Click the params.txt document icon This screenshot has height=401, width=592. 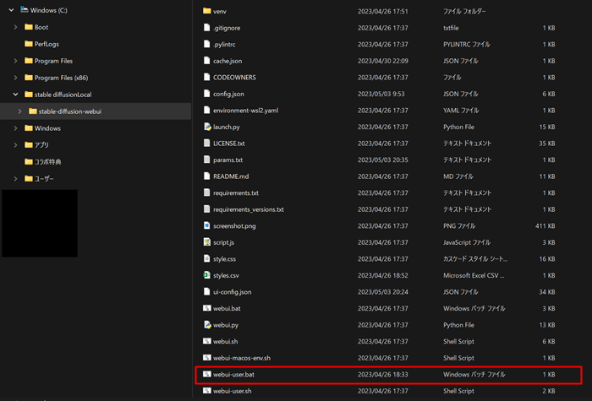point(206,160)
